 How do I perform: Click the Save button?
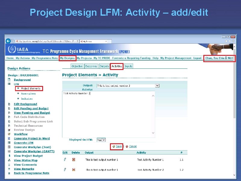[x=118, y=146]
